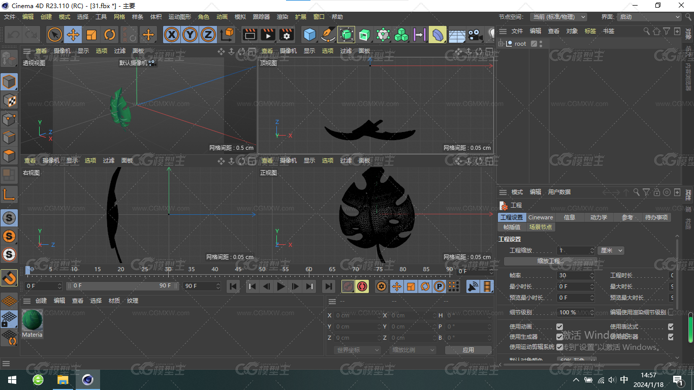694x390 pixels.
Task: Toggle timeline sound speaker icon
Action: point(473,286)
